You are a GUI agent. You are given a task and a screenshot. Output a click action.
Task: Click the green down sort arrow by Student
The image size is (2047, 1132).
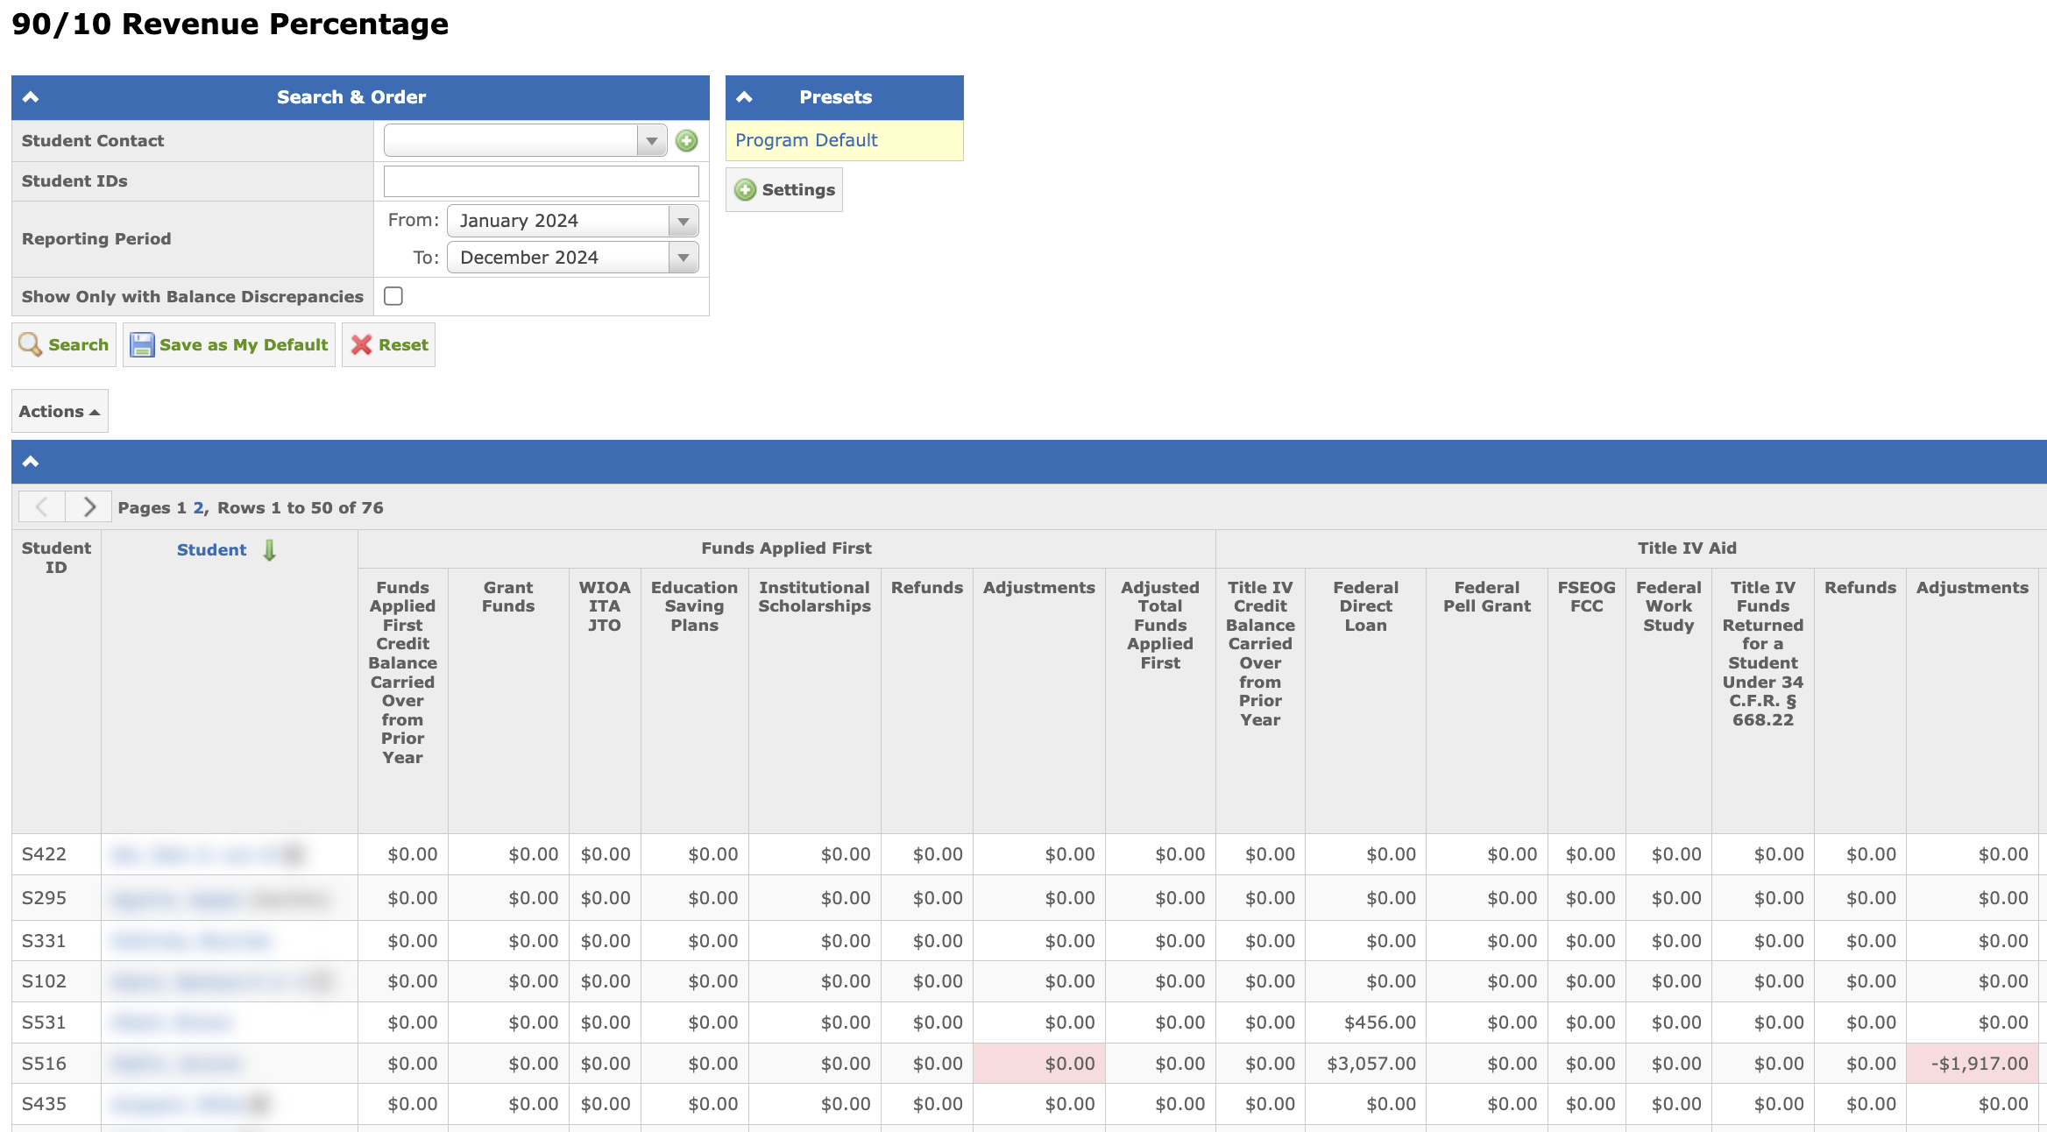269,550
